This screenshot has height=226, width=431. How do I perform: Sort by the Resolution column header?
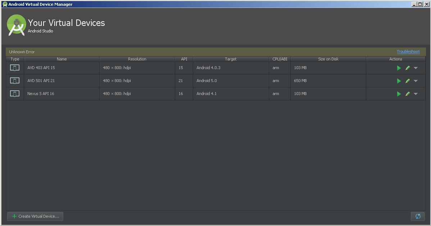(x=137, y=59)
